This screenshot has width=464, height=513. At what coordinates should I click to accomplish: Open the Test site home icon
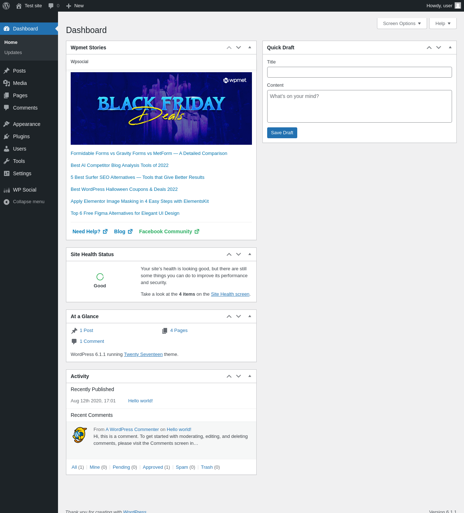point(19,6)
